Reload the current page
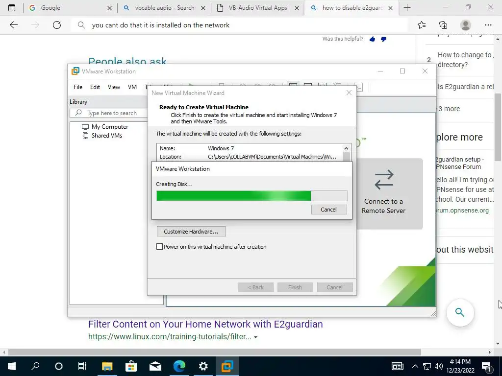 click(x=57, y=25)
